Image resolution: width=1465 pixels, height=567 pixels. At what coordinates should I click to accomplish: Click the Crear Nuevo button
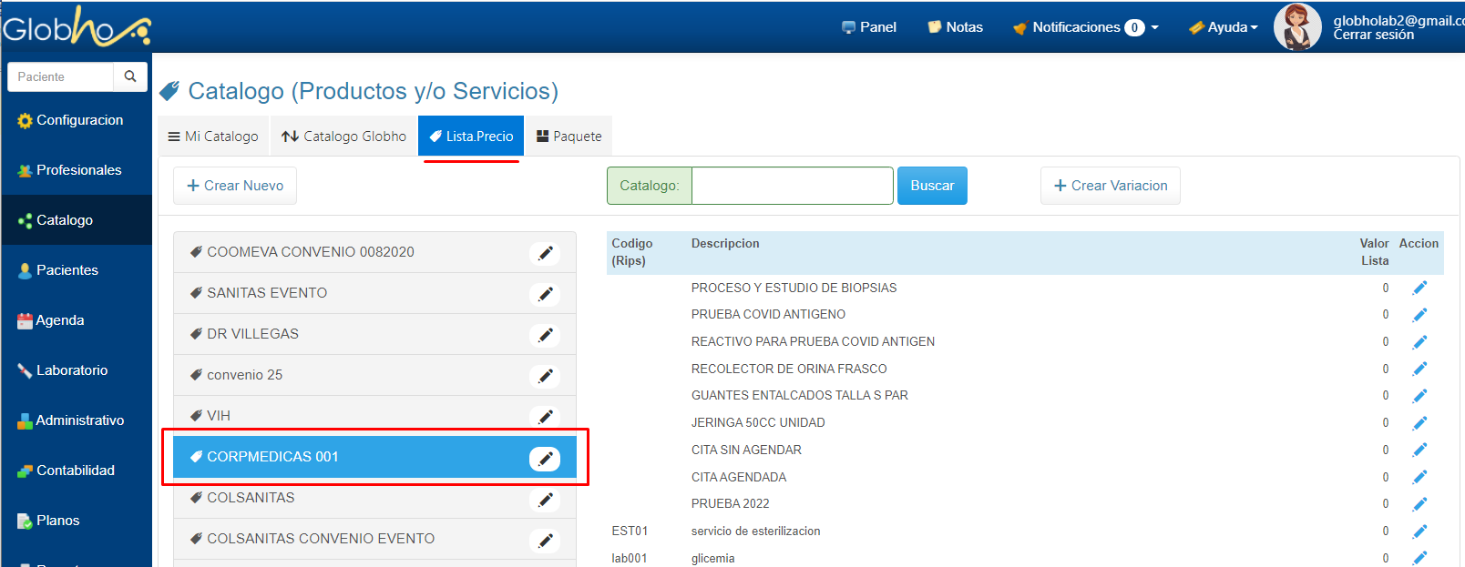coord(235,186)
